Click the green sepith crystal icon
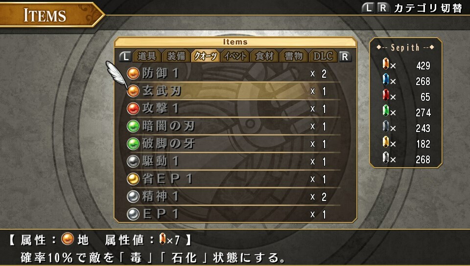Image resolution: width=470 pixels, height=266 pixels. point(386,111)
